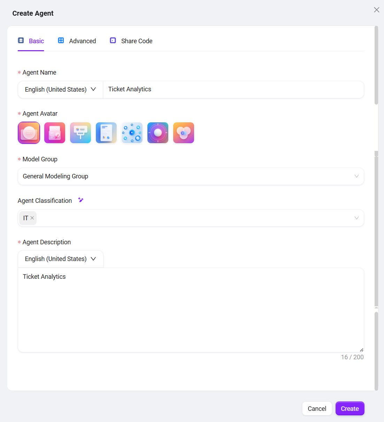Viewport: 384px width, 422px height.
Task: Click the AI magic wand classification icon
Action: [x=81, y=200]
